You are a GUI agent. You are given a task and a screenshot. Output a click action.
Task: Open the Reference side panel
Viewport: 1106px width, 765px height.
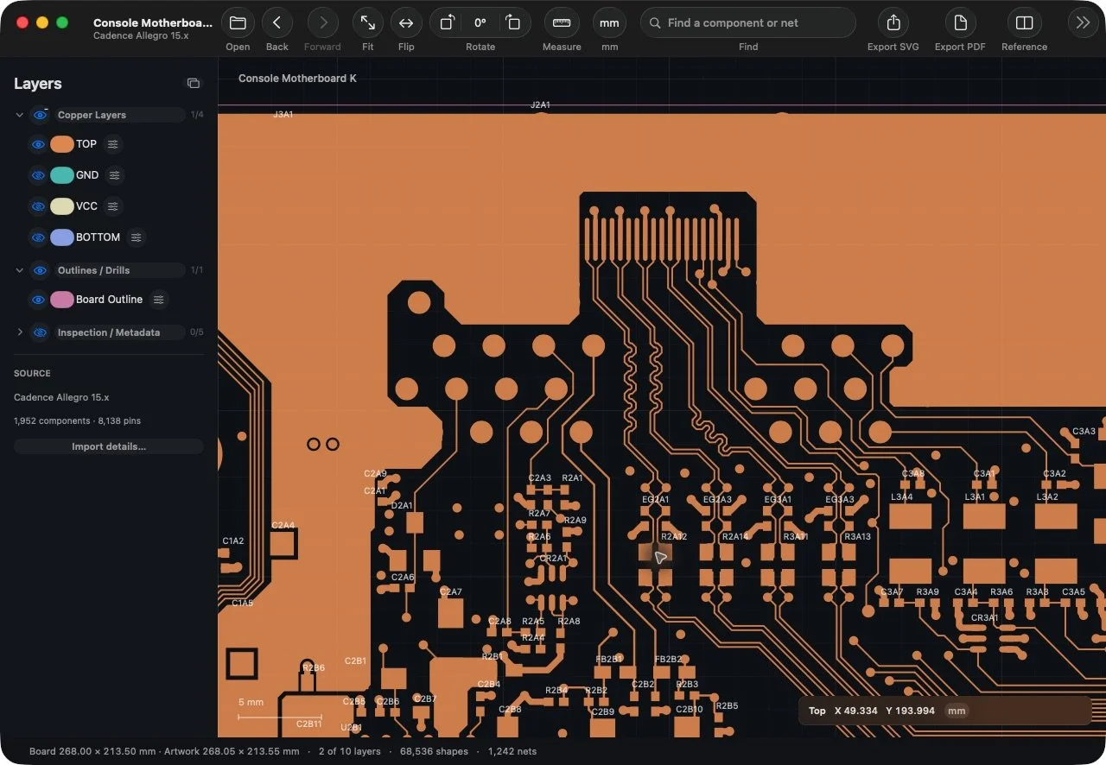[1024, 23]
